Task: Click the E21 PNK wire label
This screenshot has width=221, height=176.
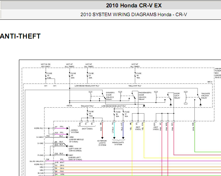Action: 172,127
